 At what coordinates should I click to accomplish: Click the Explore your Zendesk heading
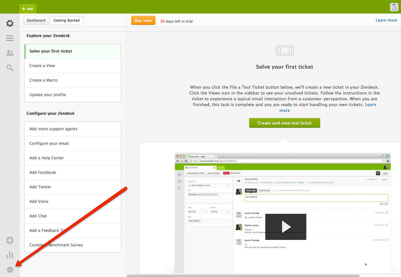(x=48, y=36)
